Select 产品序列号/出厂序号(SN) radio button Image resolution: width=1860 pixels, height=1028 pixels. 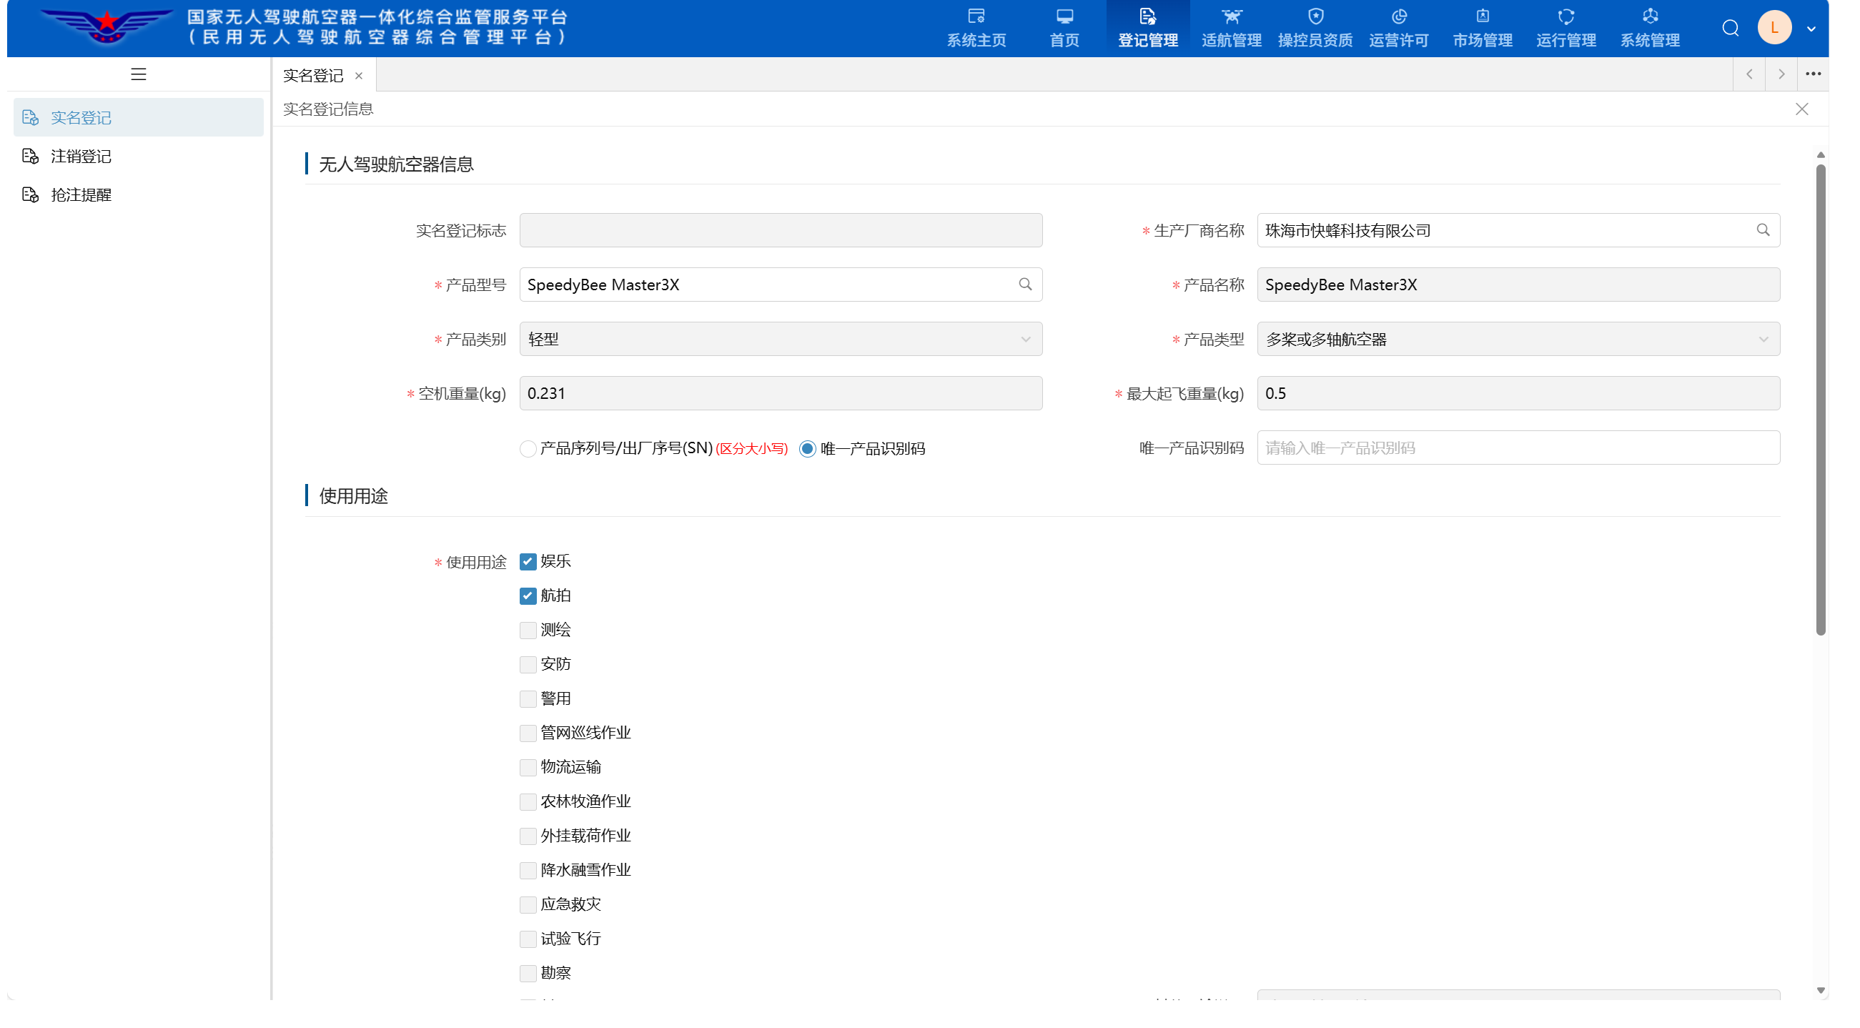tap(528, 449)
